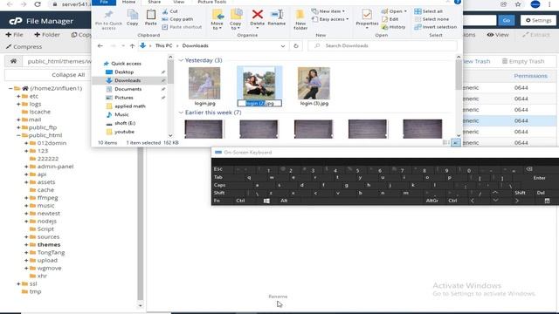The image size is (559, 314).
Task: Open the New item dropdown
Action: (x=328, y=11)
